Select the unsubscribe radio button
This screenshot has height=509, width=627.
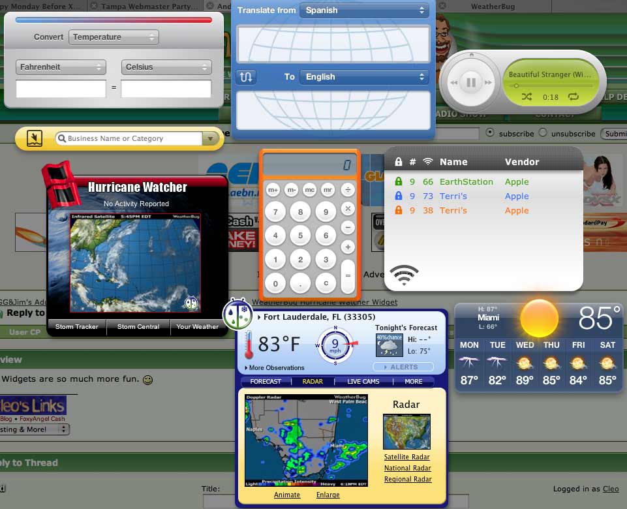point(543,133)
